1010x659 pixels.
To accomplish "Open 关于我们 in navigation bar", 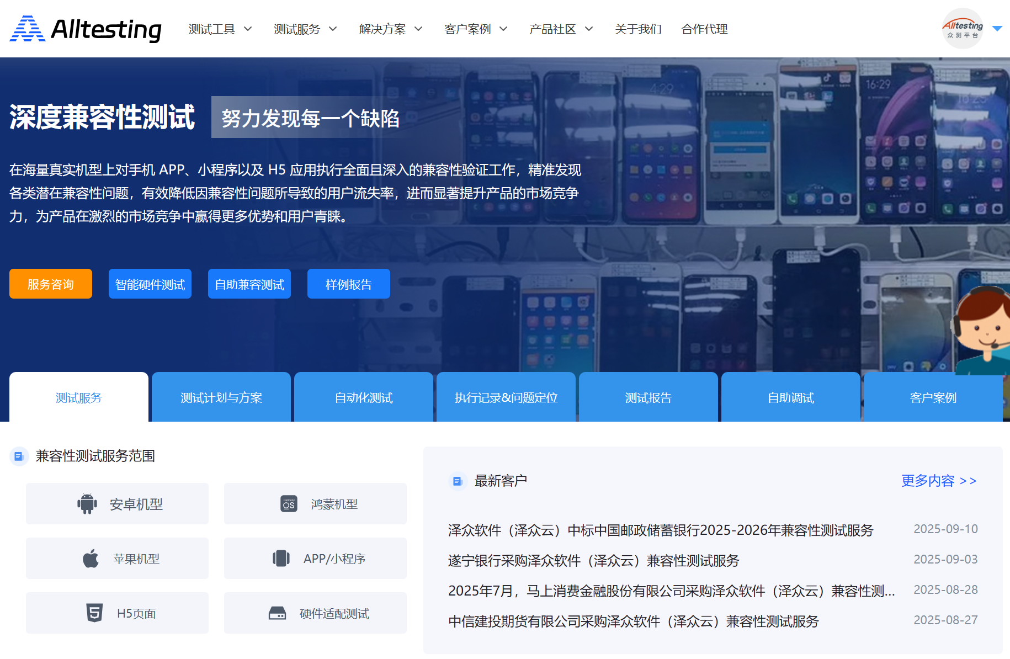I will tap(638, 29).
